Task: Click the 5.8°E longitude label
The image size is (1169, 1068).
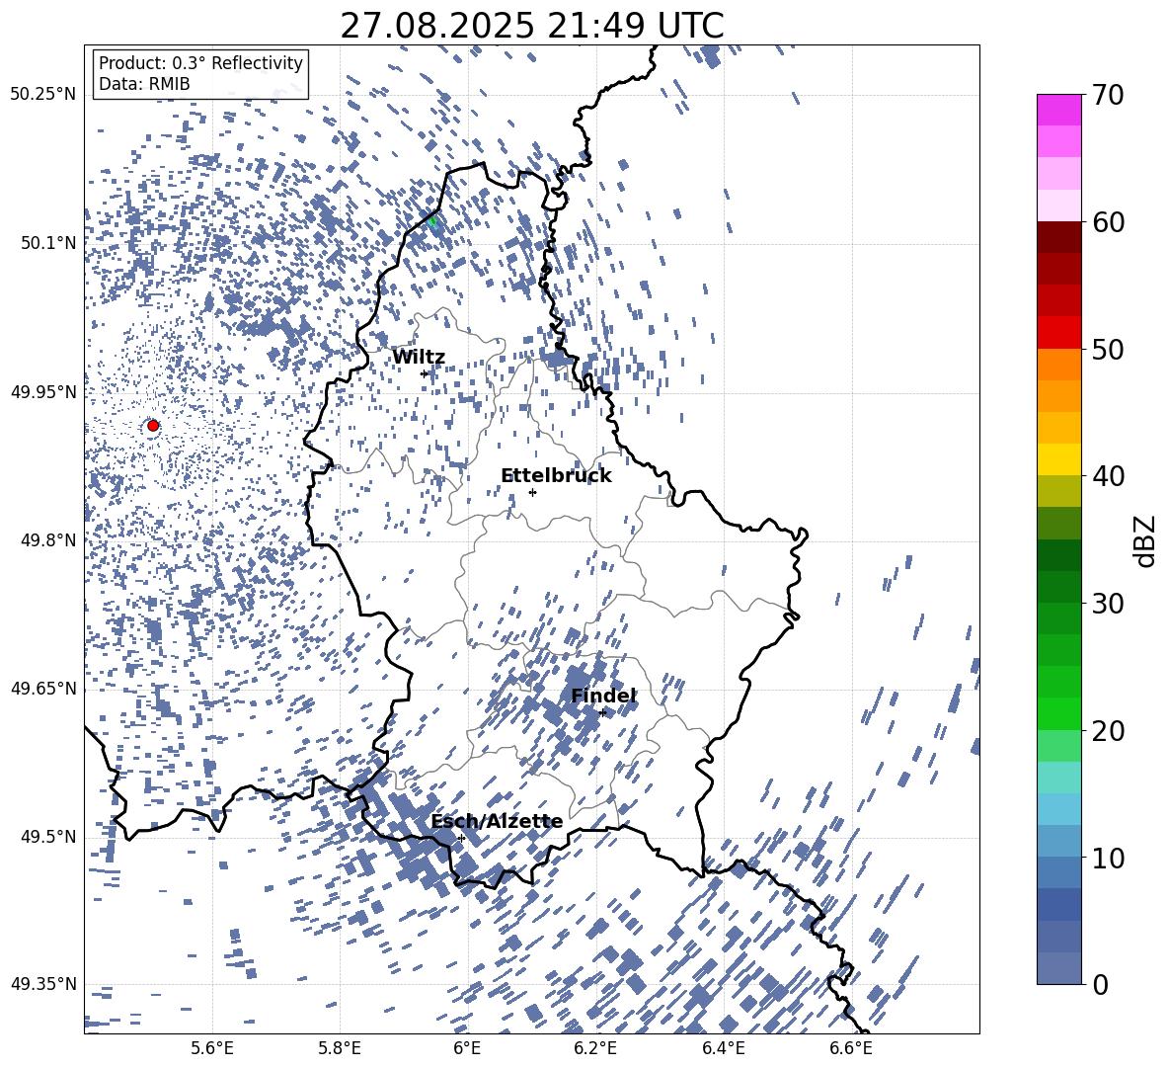Action: (x=340, y=1048)
